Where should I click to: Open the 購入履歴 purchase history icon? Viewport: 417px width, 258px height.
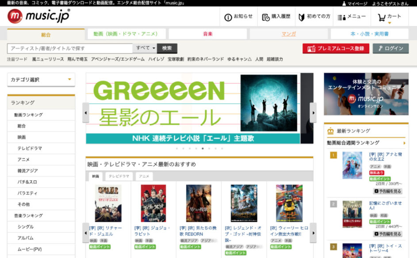coord(266,18)
